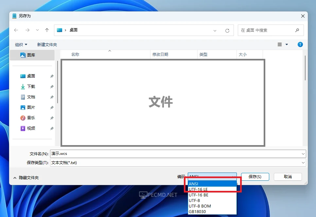Select 图库 in the sidebar
316x217 pixels.
(32, 55)
